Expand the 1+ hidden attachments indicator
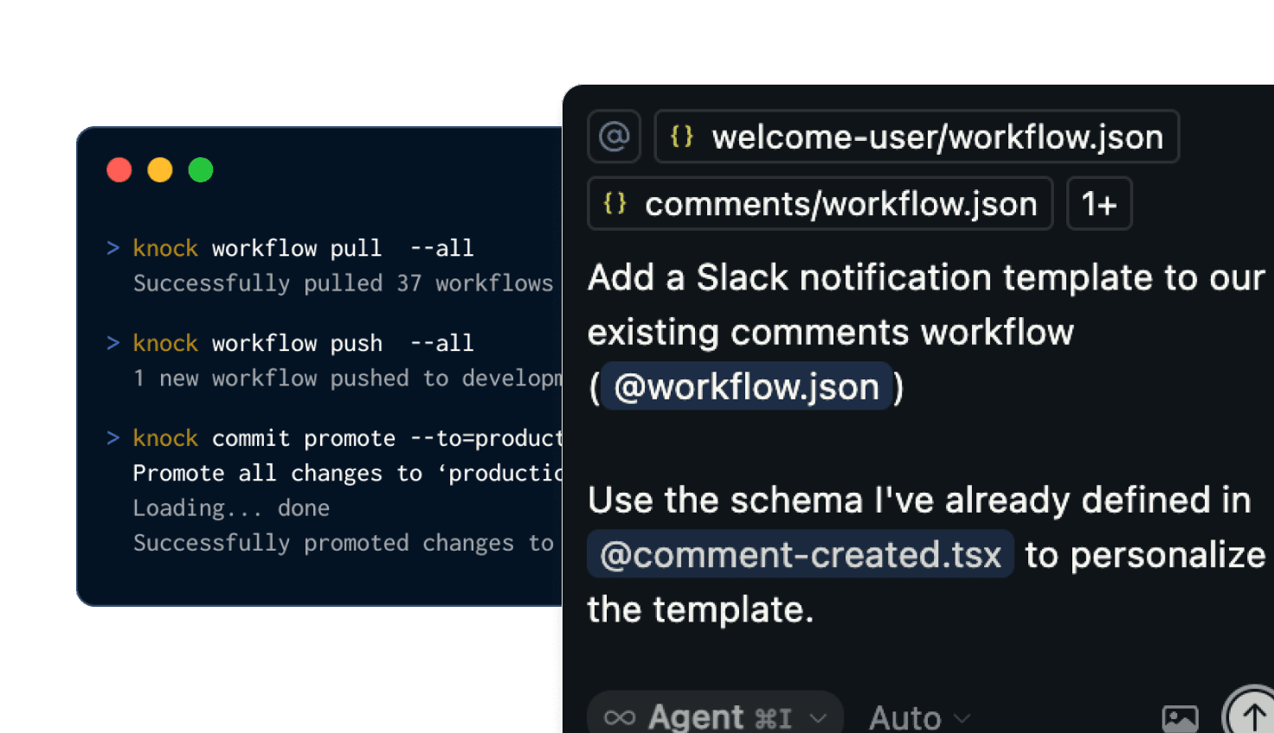The width and height of the screenshot is (1274, 733). click(1098, 203)
